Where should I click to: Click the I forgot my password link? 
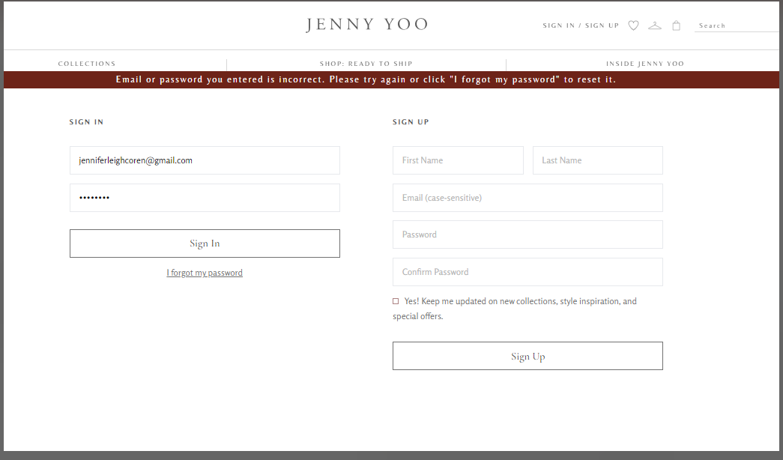coord(205,273)
